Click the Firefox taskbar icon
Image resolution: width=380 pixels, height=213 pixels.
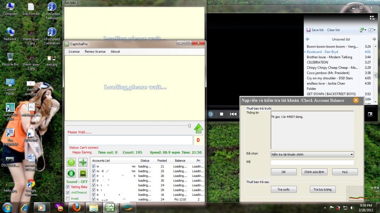click(x=76, y=208)
